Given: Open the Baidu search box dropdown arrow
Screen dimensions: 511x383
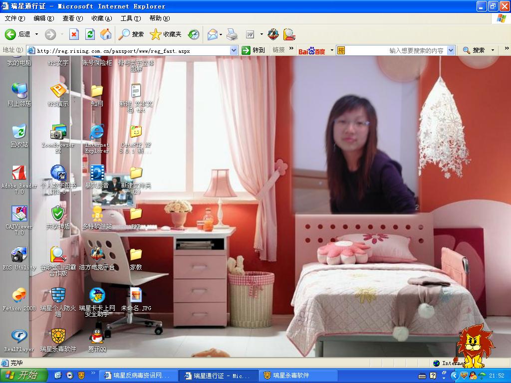Looking at the screenshot, I should 451,50.
